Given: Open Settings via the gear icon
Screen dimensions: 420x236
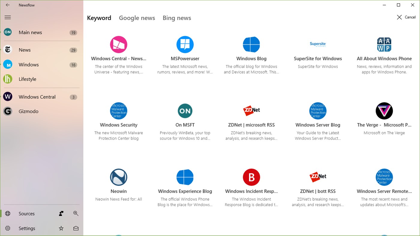Looking at the screenshot, I should [x=8, y=228].
